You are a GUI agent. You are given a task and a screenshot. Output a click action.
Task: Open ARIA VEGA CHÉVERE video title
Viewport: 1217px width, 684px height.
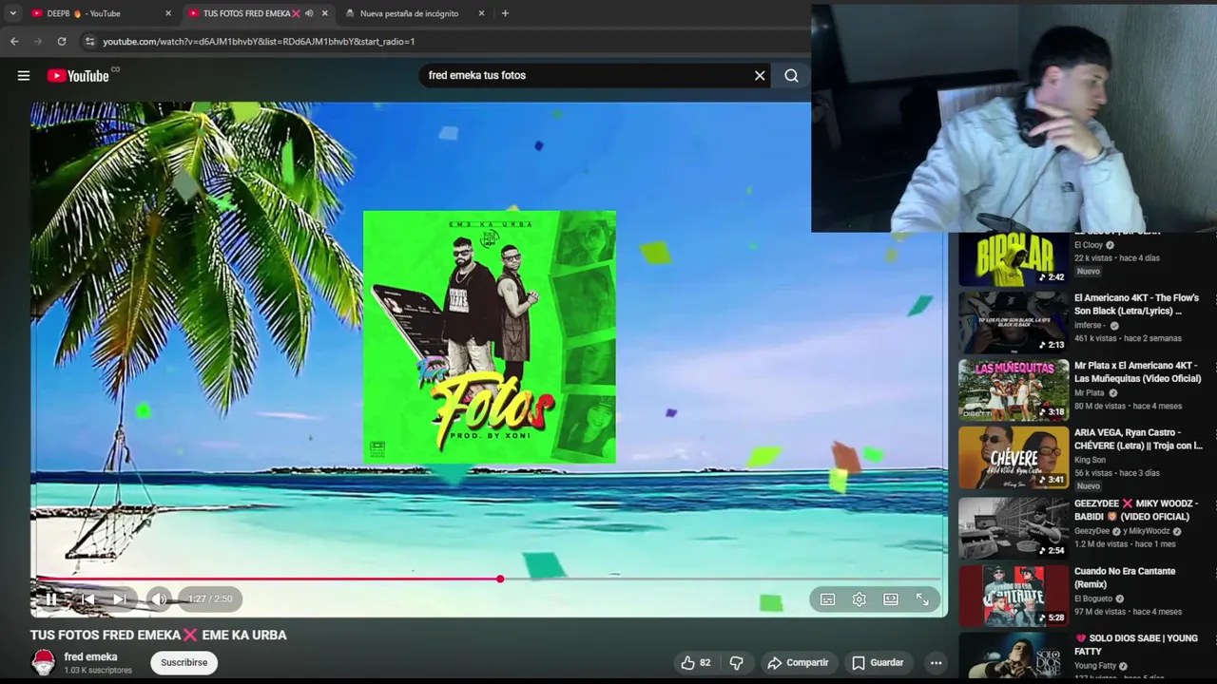pyautogui.click(x=1138, y=439)
